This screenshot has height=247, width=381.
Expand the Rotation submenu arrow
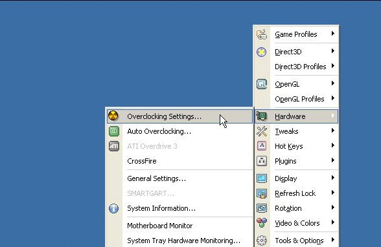click(333, 208)
